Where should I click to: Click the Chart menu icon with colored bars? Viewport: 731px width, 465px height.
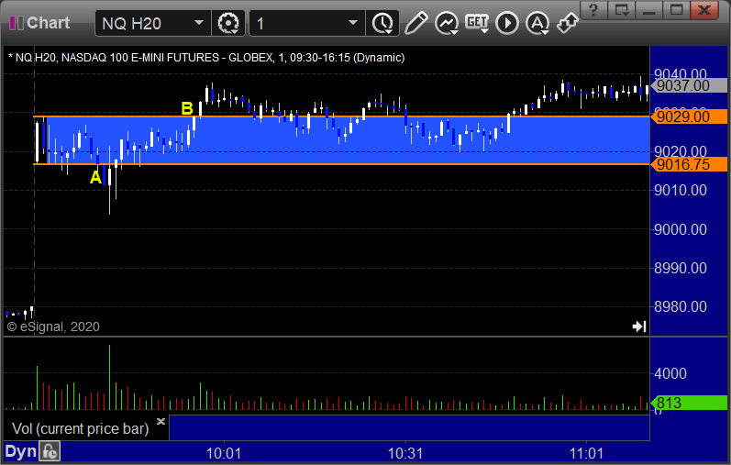point(17,23)
